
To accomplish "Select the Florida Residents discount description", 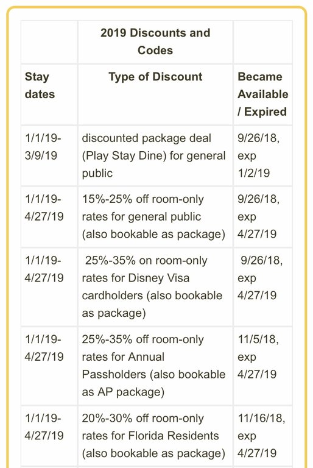I will coord(153,436).
